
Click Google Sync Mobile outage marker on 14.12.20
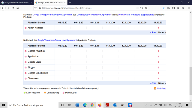[159, 73]
